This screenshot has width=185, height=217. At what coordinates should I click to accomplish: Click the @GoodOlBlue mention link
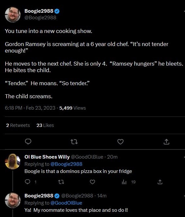66,203
